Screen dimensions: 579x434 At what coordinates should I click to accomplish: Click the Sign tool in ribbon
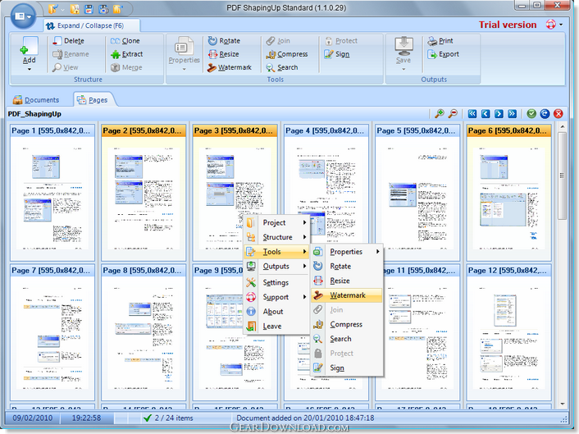coord(337,54)
